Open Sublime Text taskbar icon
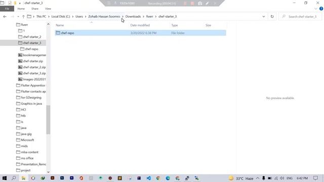324x182 pixels. (x=120, y=178)
